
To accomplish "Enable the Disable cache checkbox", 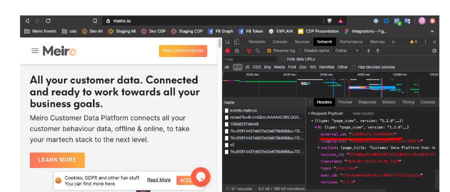I will (300, 51).
